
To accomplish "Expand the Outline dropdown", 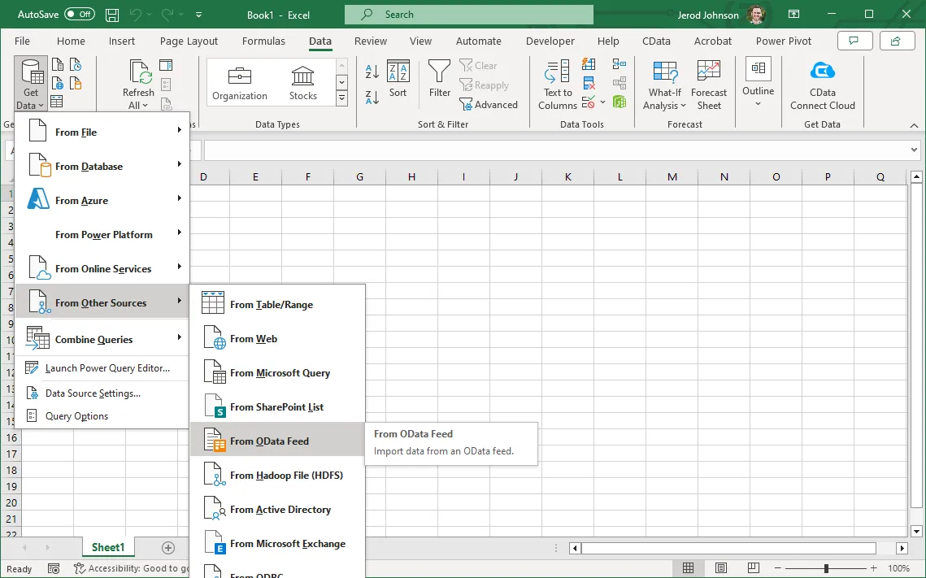I will coord(758,102).
